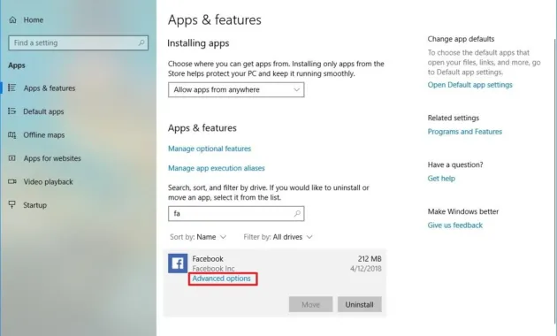Open the Allow apps from anywhere dropdown

[236, 90]
